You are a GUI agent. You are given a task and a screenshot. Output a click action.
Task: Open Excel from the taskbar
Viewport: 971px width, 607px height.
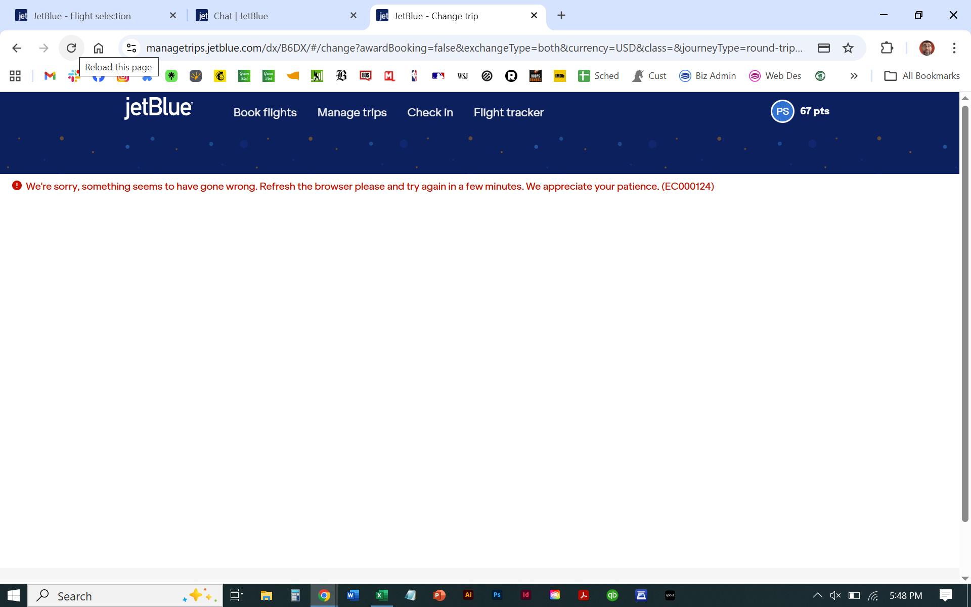382,595
